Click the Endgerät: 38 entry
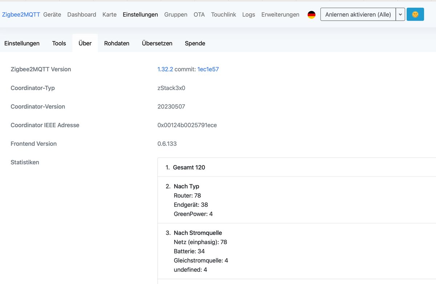The image size is (436, 284). point(191,205)
